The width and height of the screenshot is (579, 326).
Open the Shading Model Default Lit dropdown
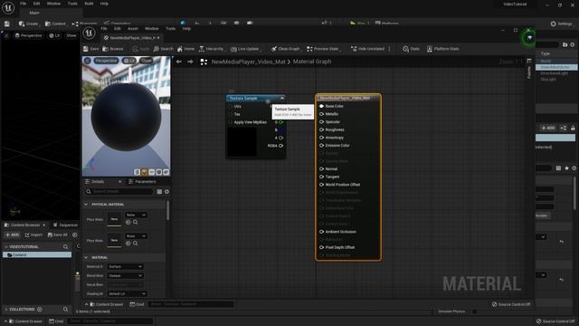pos(127,293)
